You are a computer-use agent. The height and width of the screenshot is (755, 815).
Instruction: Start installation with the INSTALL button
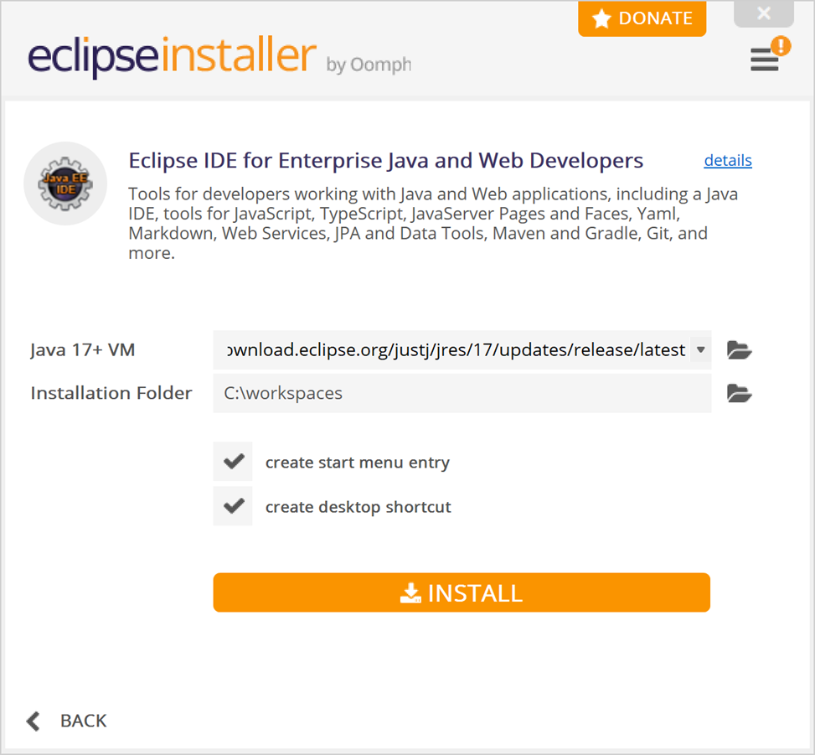point(462,592)
